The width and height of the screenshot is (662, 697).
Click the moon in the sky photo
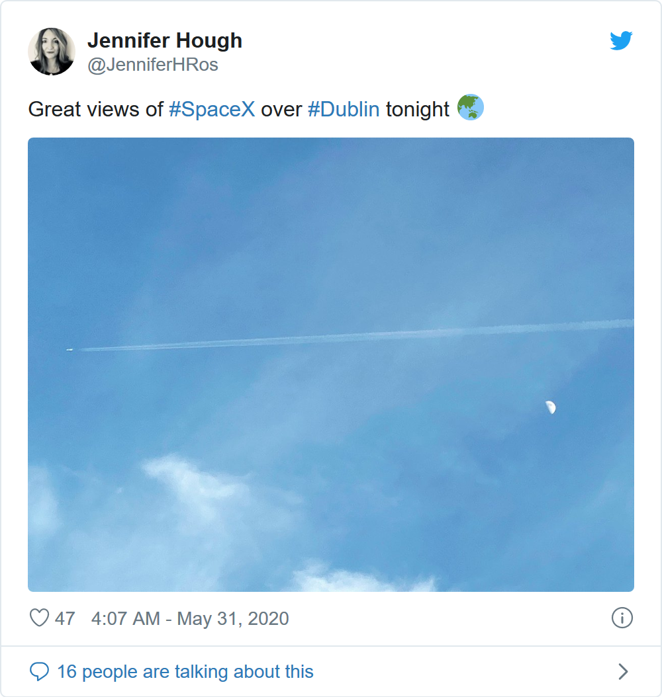(550, 407)
